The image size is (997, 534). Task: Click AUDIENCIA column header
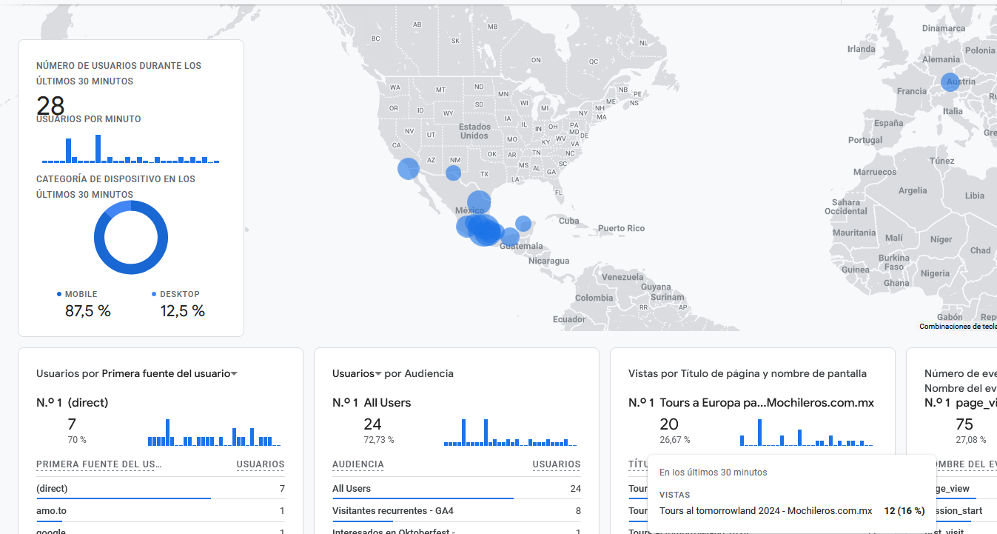tap(358, 464)
